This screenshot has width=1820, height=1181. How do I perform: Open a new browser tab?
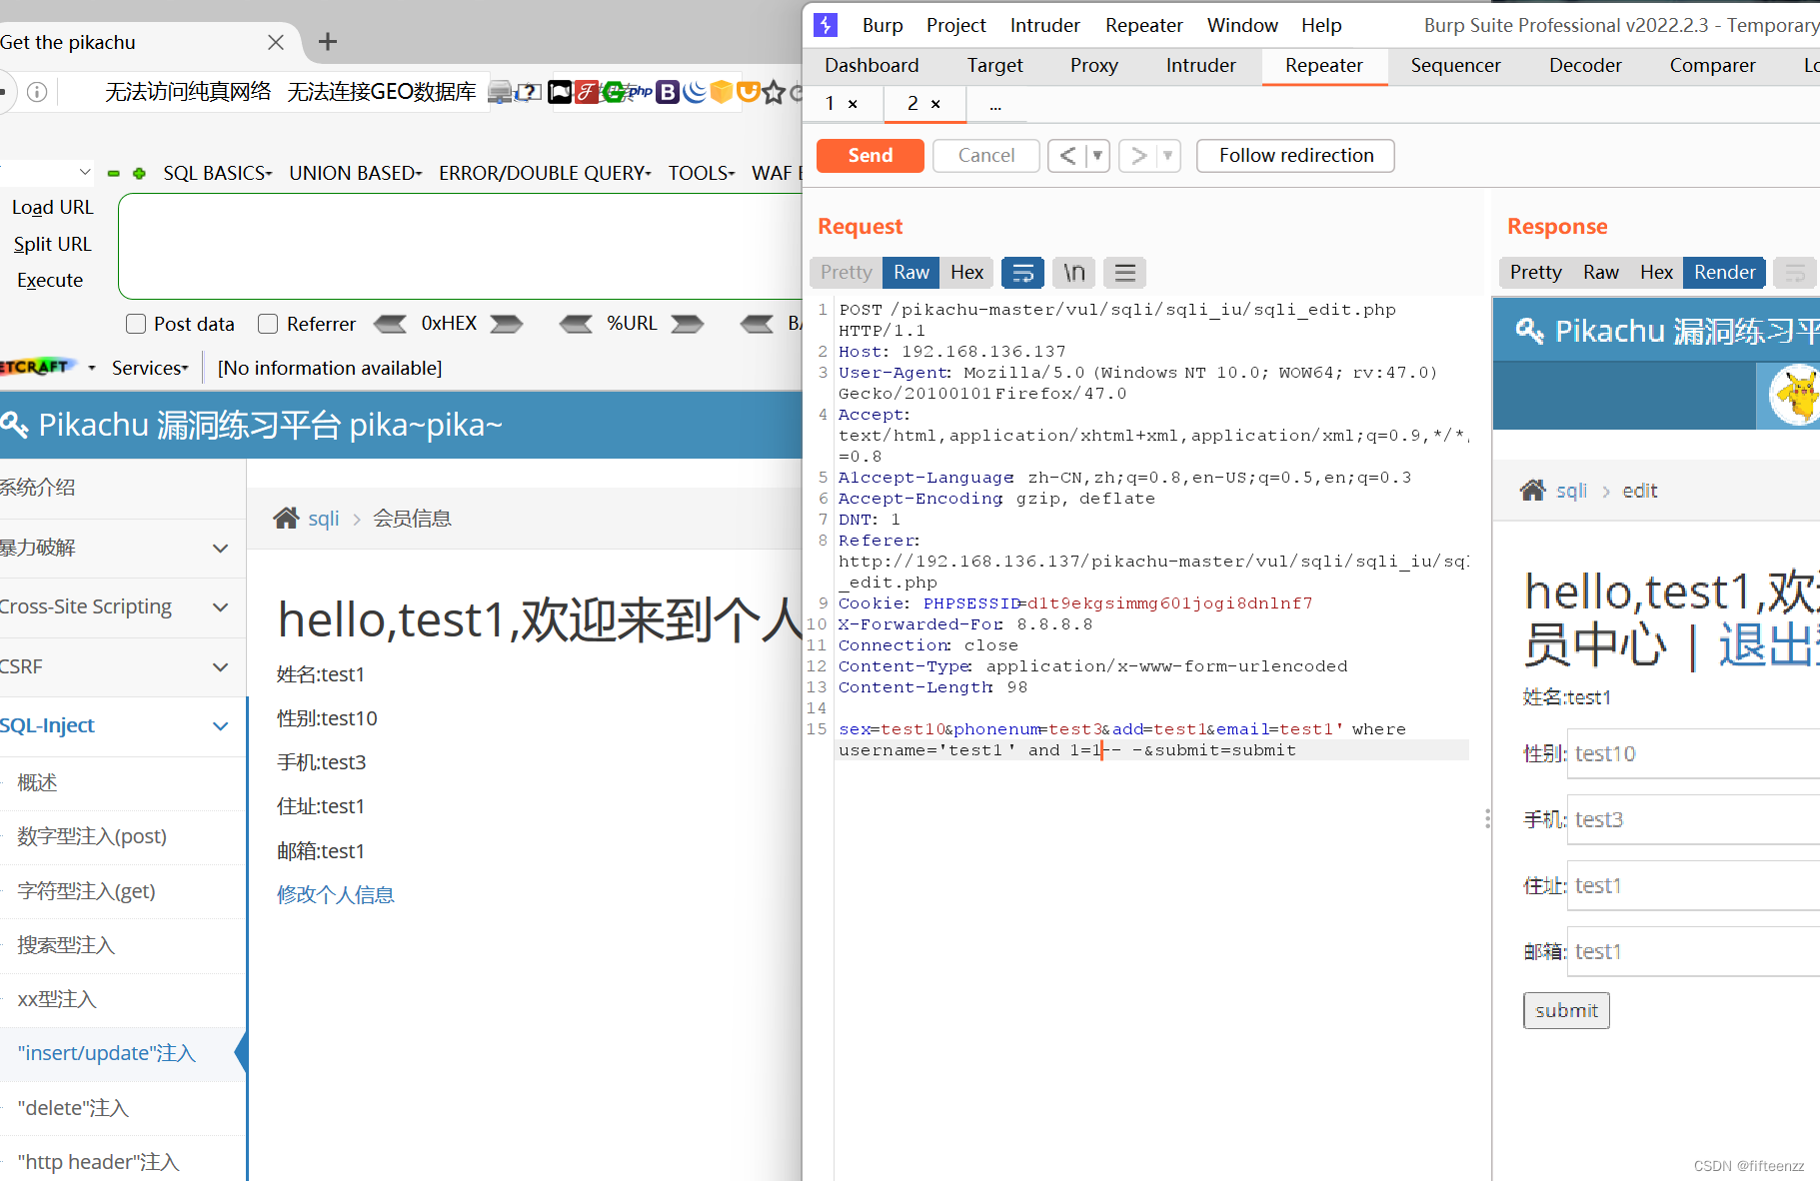[x=327, y=42]
